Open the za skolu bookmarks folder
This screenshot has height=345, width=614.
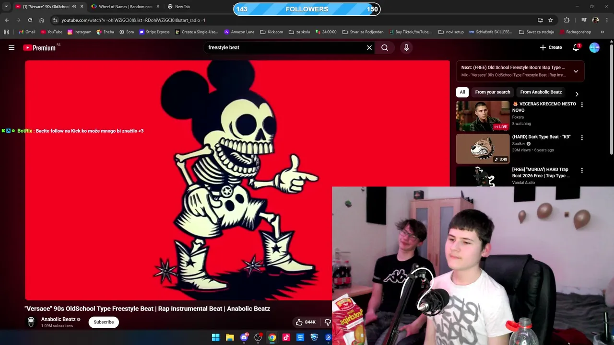[299, 32]
